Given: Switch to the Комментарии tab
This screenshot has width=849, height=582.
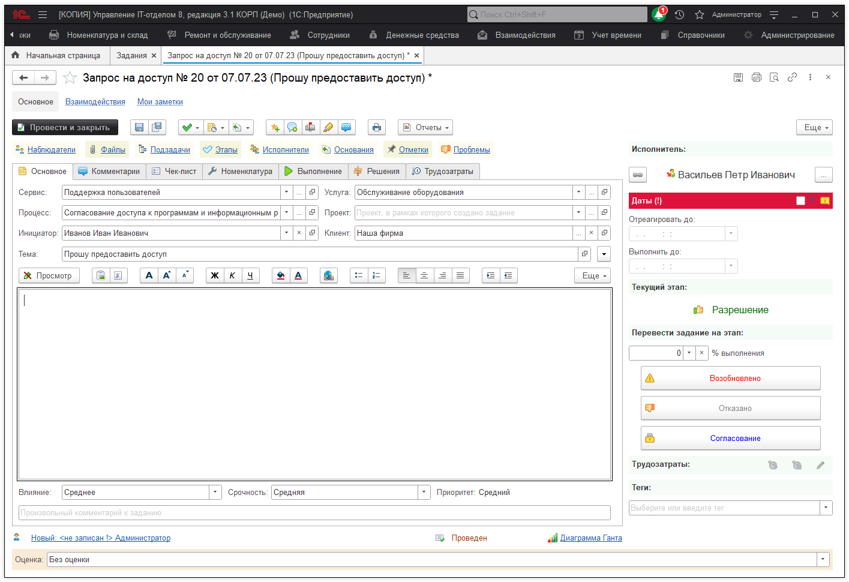Looking at the screenshot, I should point(109,172).
